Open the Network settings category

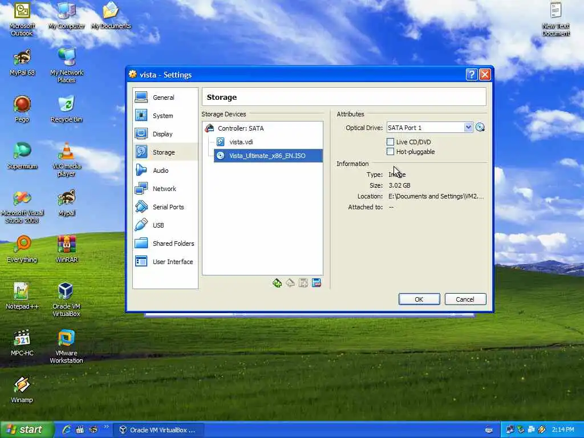[165, 188]
